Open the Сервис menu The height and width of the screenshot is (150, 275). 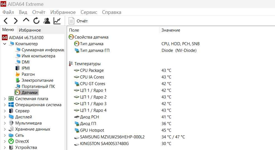pyautogui.click(x=89, y=12)
